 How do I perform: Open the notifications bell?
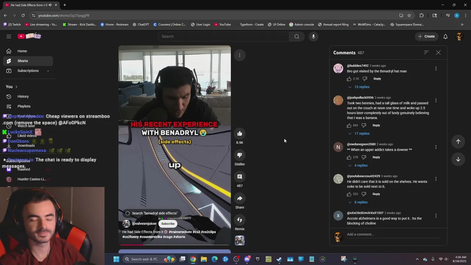click(445, 36)
